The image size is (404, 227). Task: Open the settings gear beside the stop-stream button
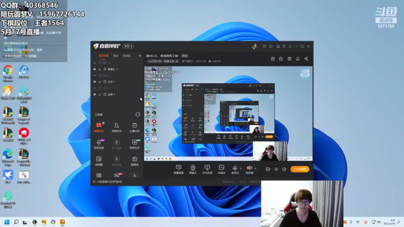284,169
